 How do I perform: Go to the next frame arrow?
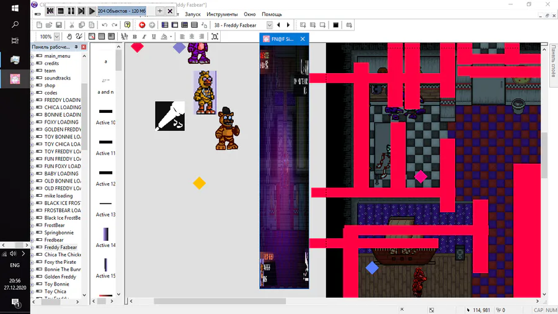tap(288, 25)
